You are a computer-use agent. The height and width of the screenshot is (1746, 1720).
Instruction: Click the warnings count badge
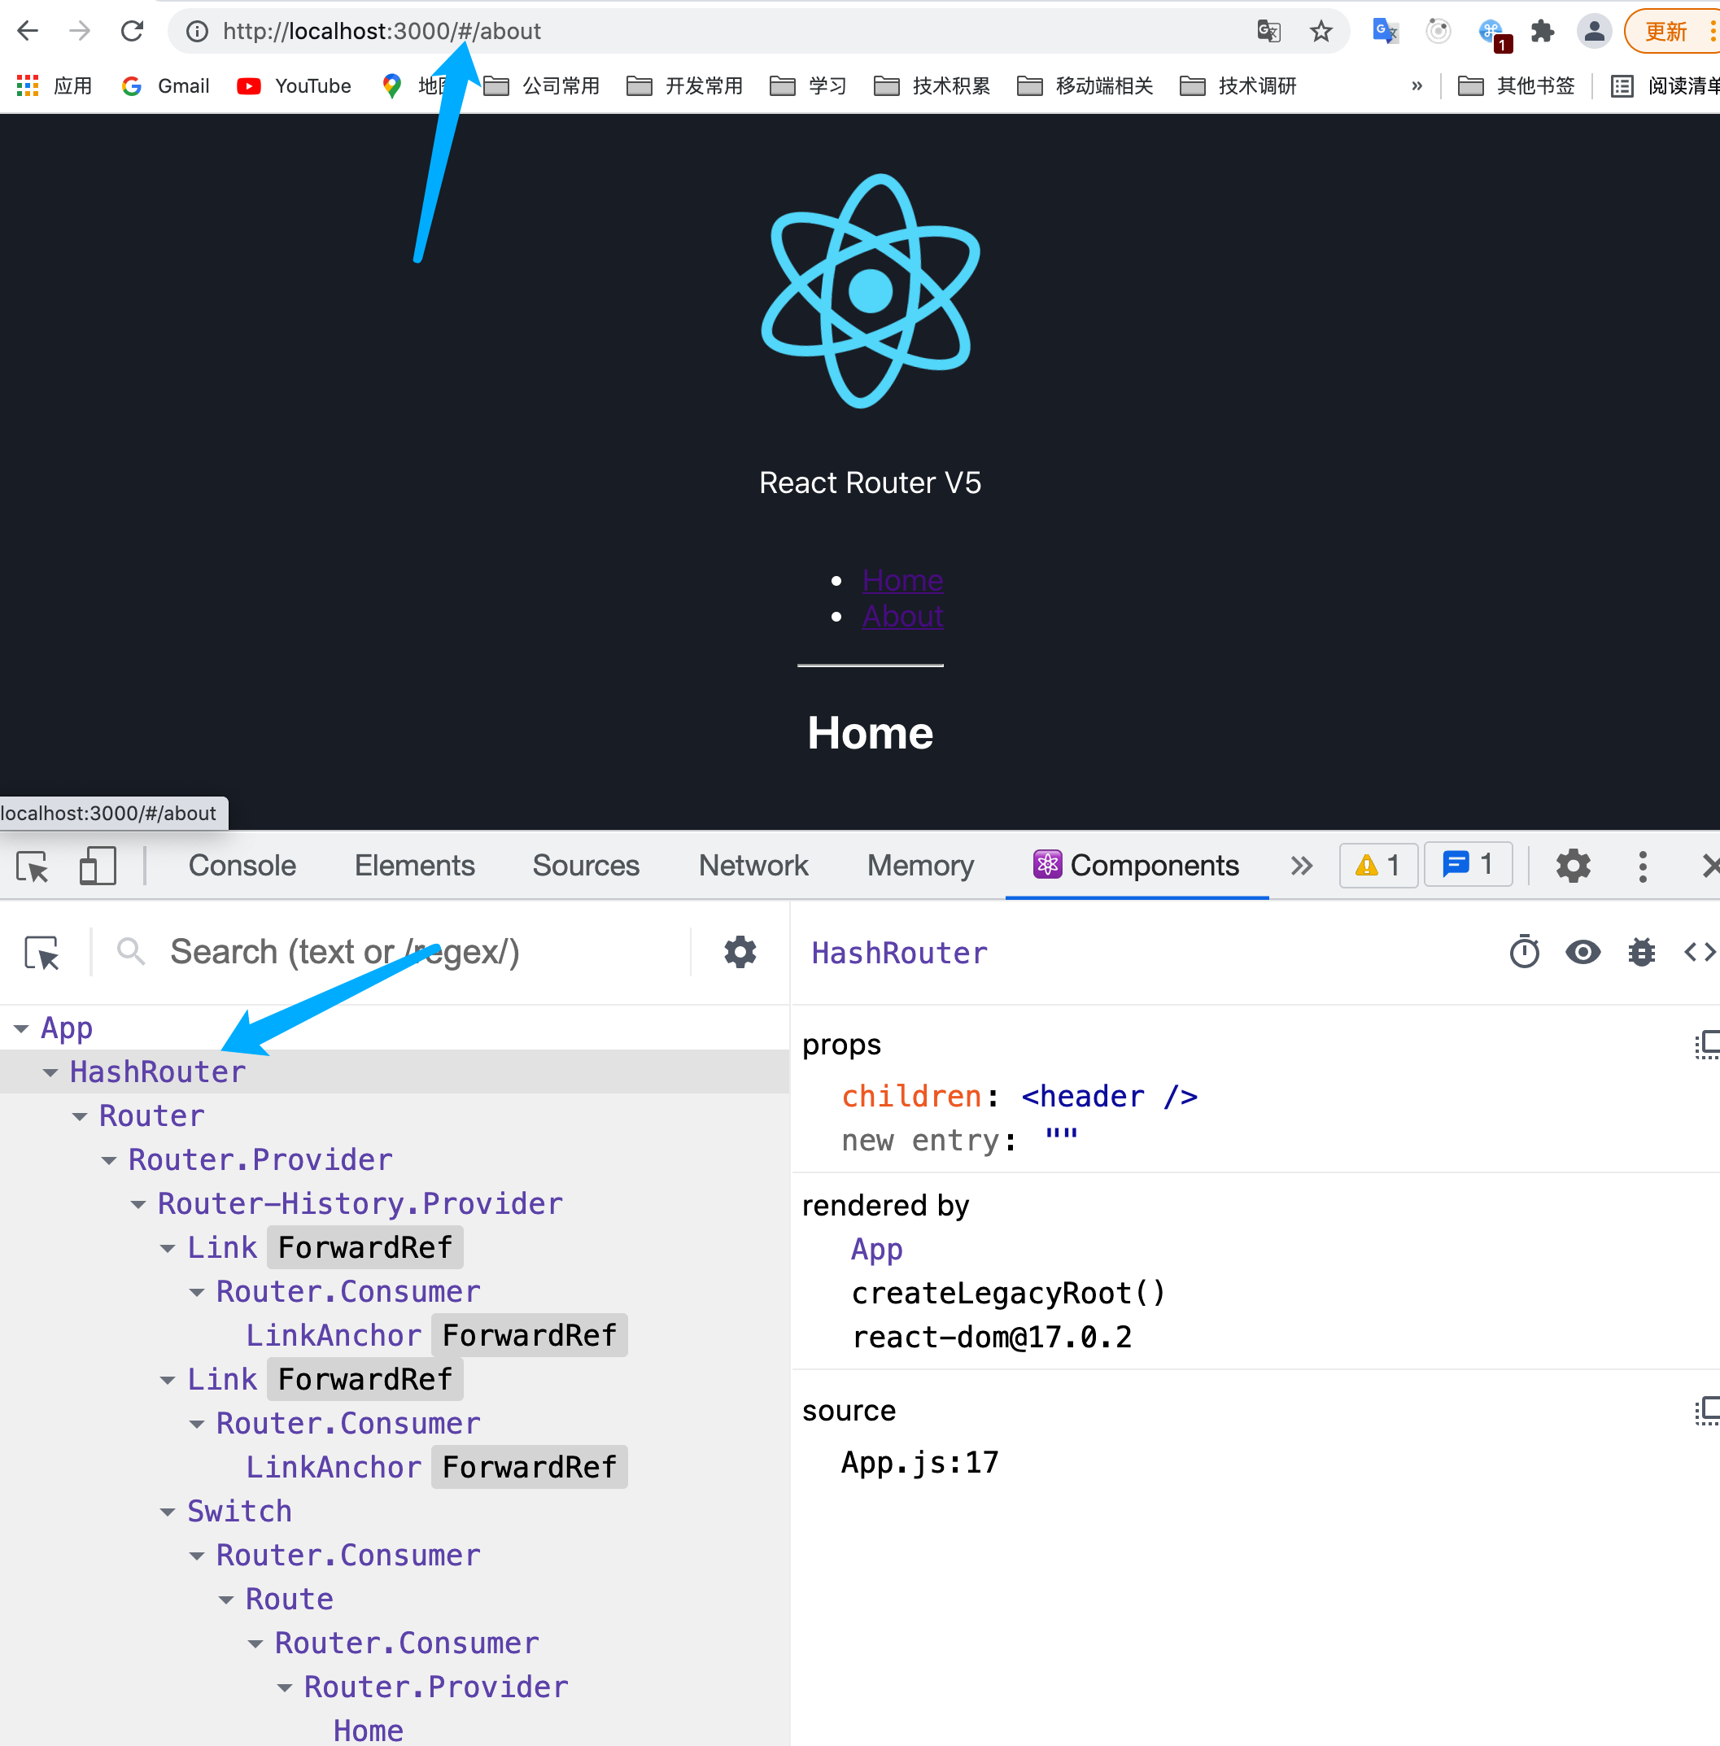[1378, 866]
